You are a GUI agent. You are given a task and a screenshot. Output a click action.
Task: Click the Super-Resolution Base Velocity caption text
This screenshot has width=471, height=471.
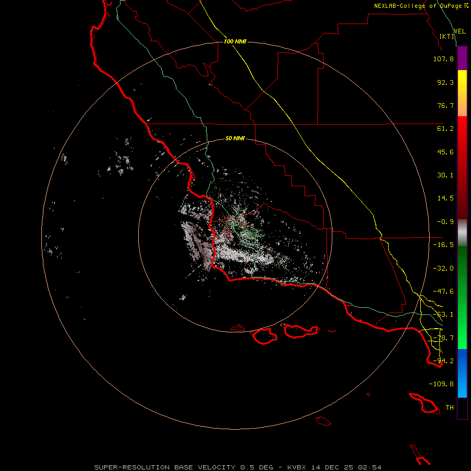click(238, 467)
